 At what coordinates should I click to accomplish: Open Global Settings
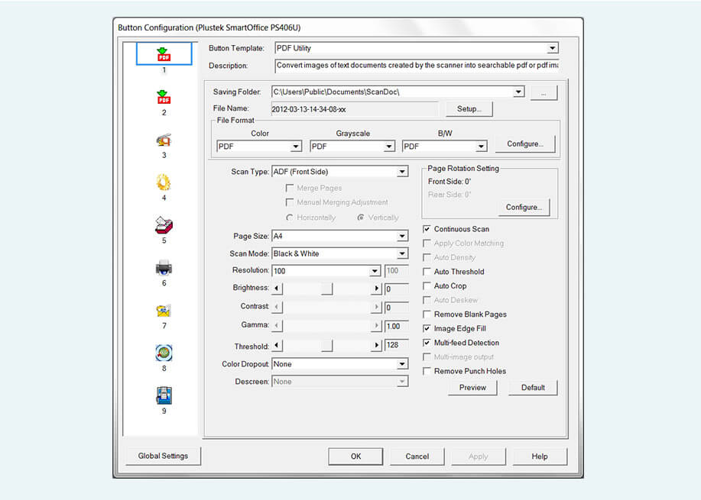163,456
